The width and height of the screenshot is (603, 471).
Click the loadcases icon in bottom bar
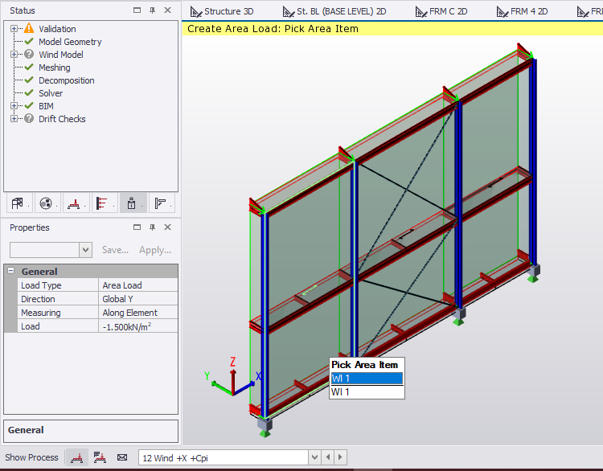click(x=77, y=457)
